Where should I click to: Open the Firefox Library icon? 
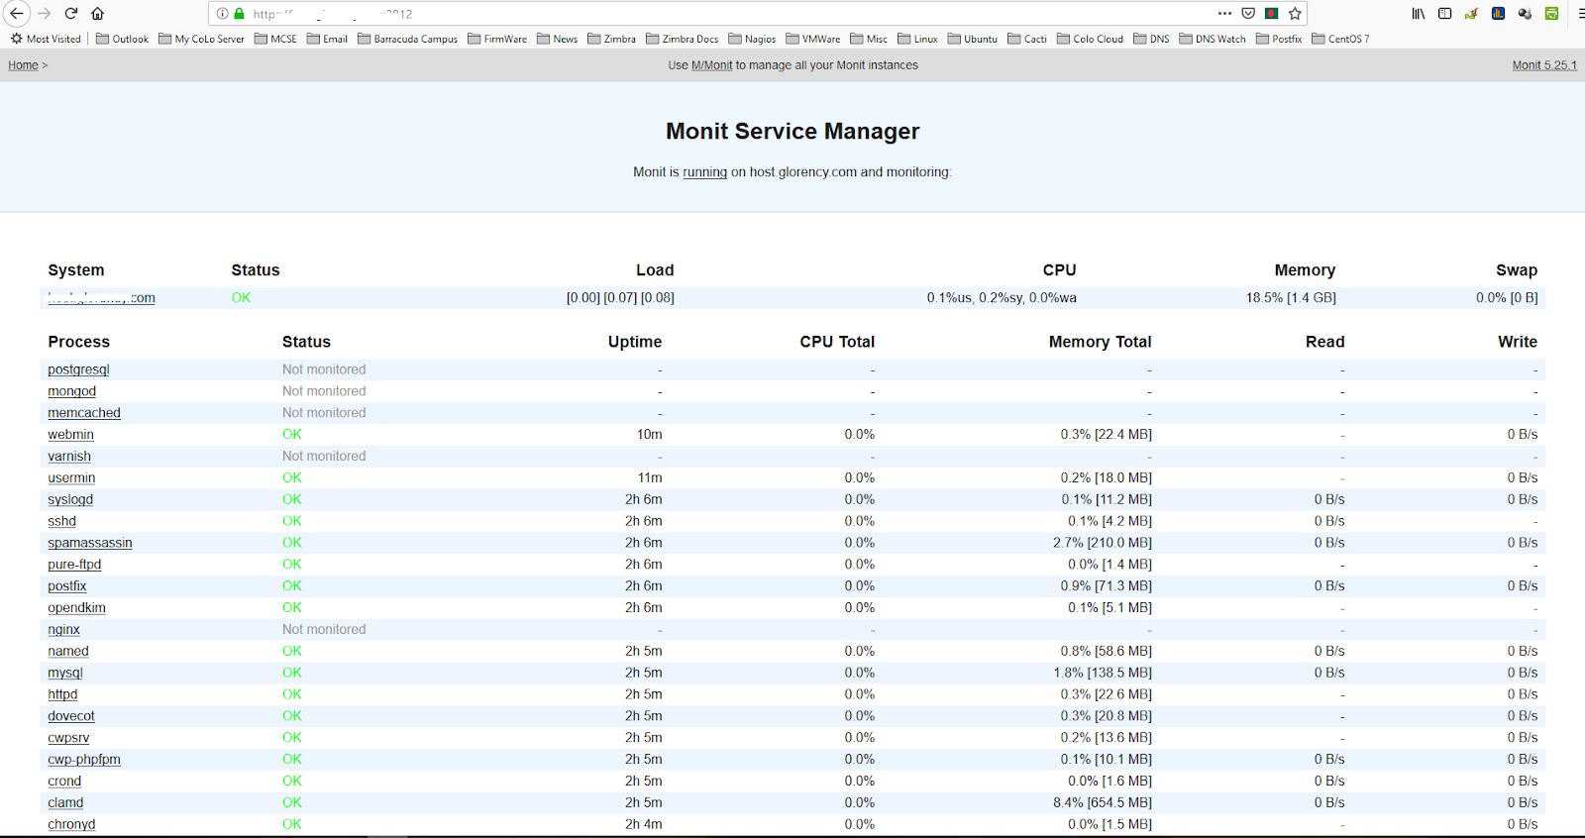[1419, 13]
